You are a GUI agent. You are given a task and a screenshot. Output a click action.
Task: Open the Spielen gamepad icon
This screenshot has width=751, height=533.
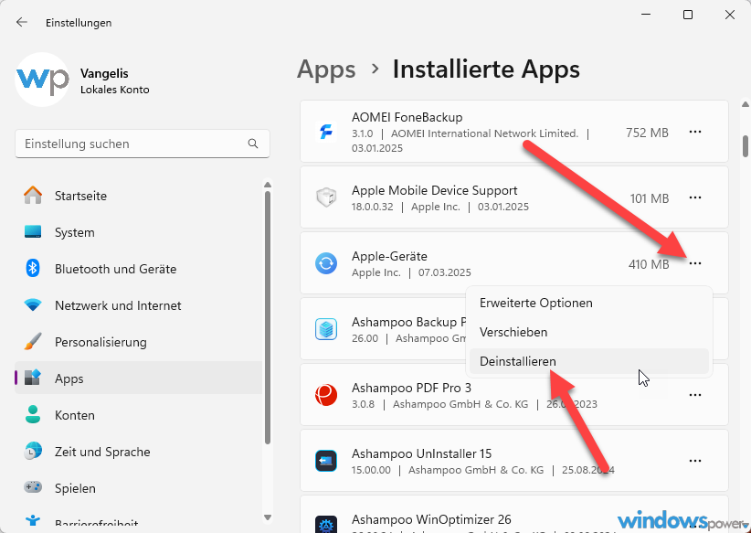tap(33, 487)
